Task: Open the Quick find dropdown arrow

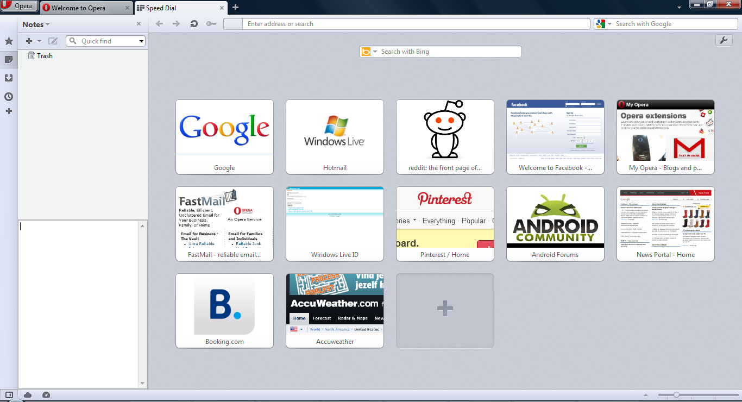Action: pyautogui.click(x=142, y=41)
